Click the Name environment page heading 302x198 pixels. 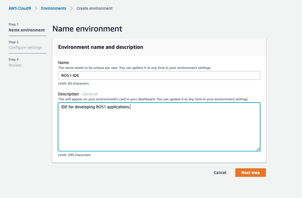click(x=87, y=29)
